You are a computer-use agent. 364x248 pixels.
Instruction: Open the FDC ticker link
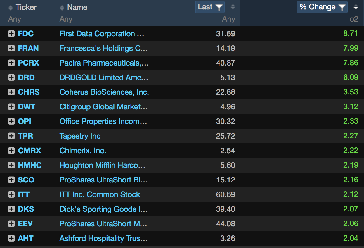26,34
